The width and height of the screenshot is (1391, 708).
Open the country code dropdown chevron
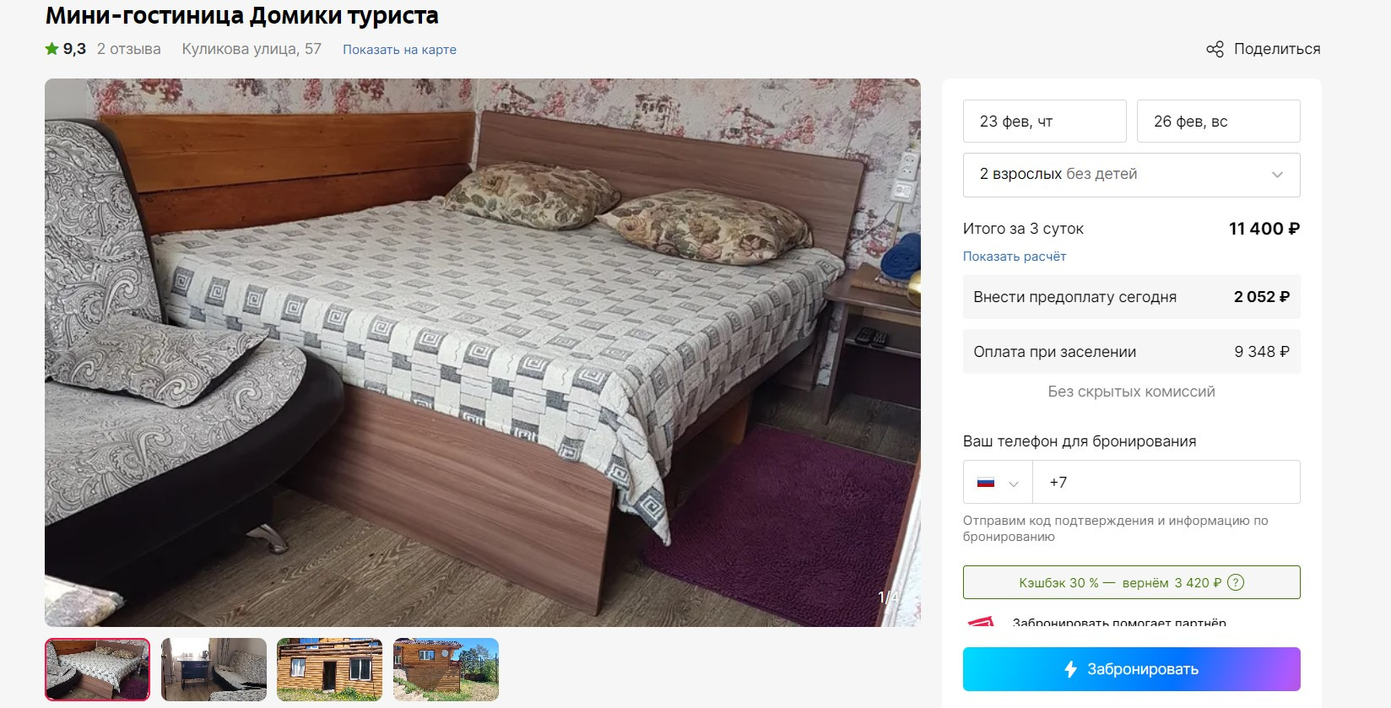click(x=1014, y=484)
